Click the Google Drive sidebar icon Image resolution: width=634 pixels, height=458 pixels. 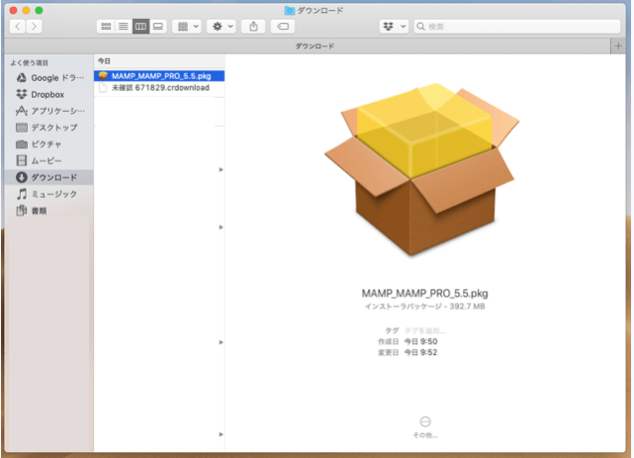pyautogui.click(x=22, y=77)
